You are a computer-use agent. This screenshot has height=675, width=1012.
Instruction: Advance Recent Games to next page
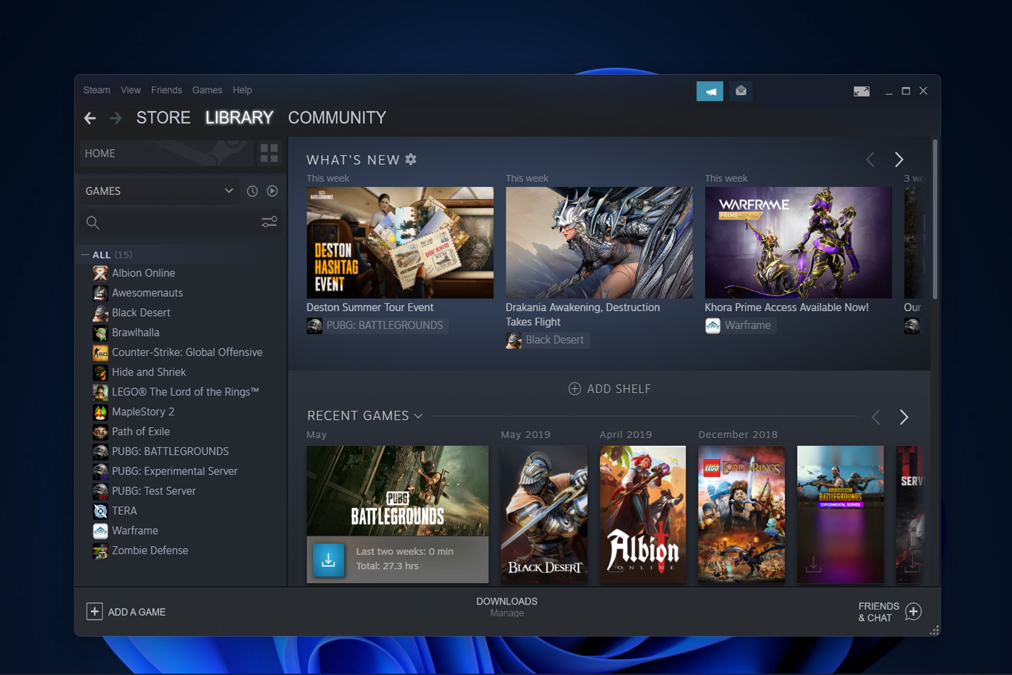pos(904,417)
